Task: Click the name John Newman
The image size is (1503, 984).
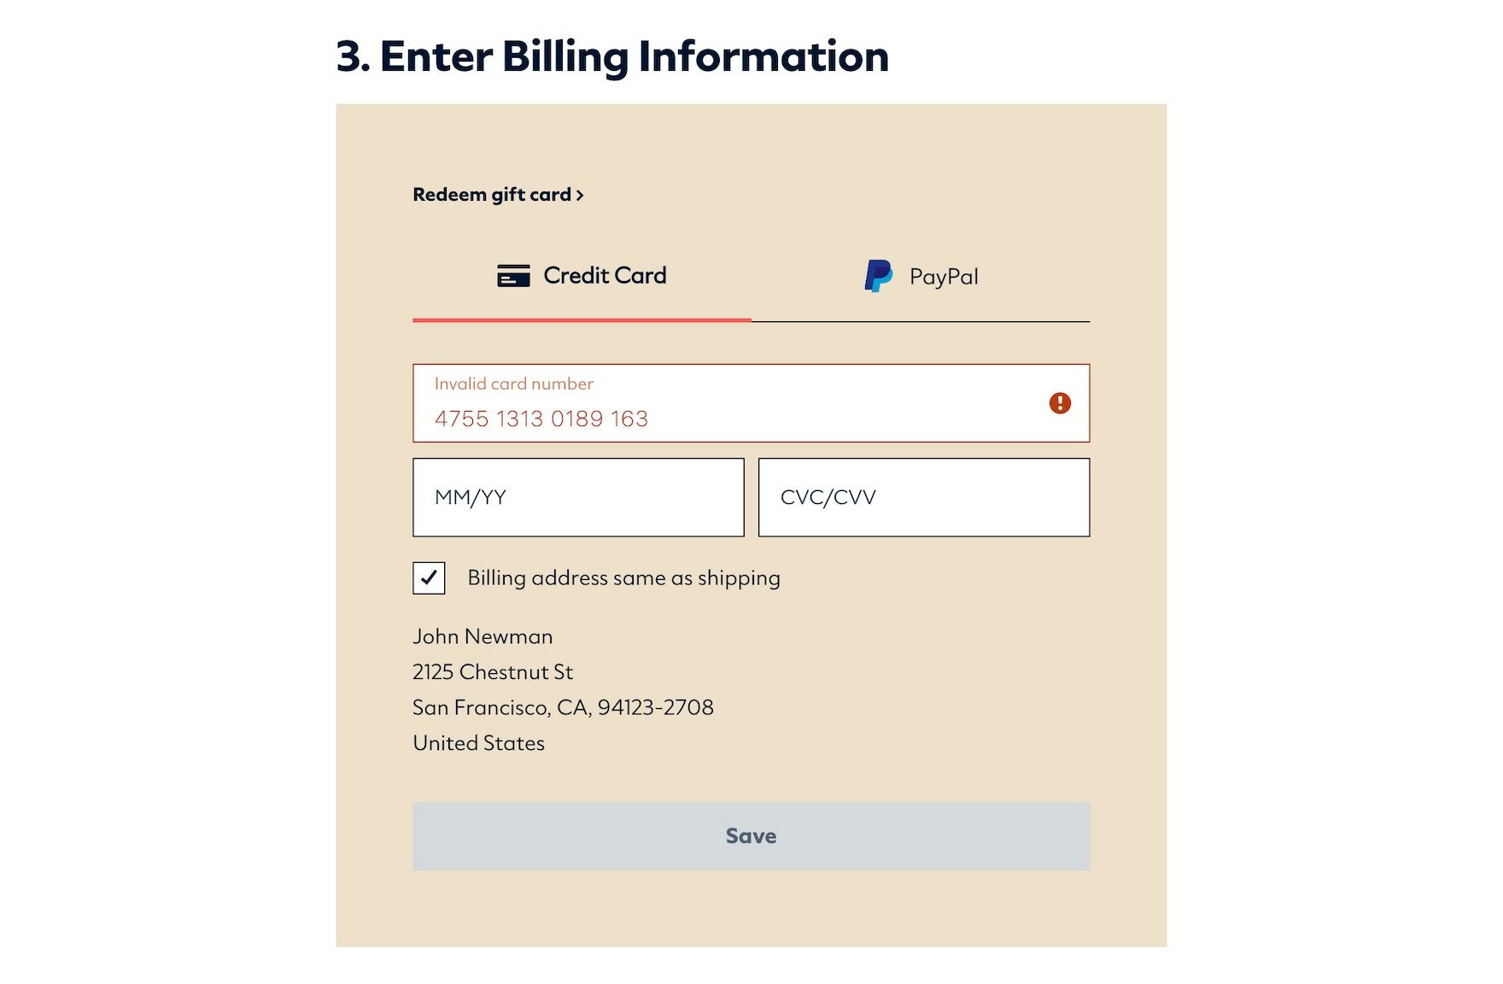Action: click(482, 636)
